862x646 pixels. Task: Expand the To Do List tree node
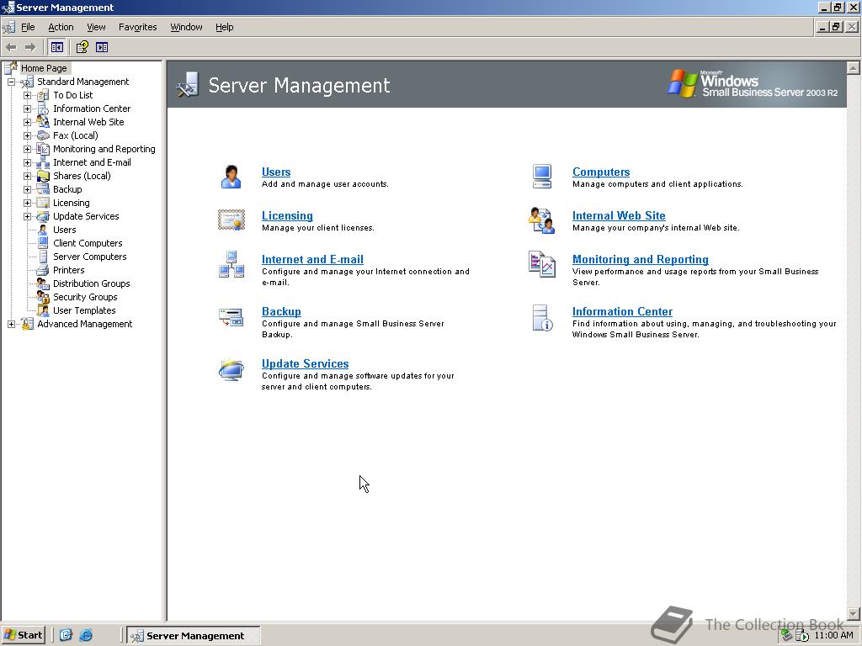tap(26, 94)
